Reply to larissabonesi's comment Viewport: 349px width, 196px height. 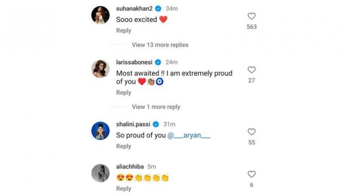(124, 92)
